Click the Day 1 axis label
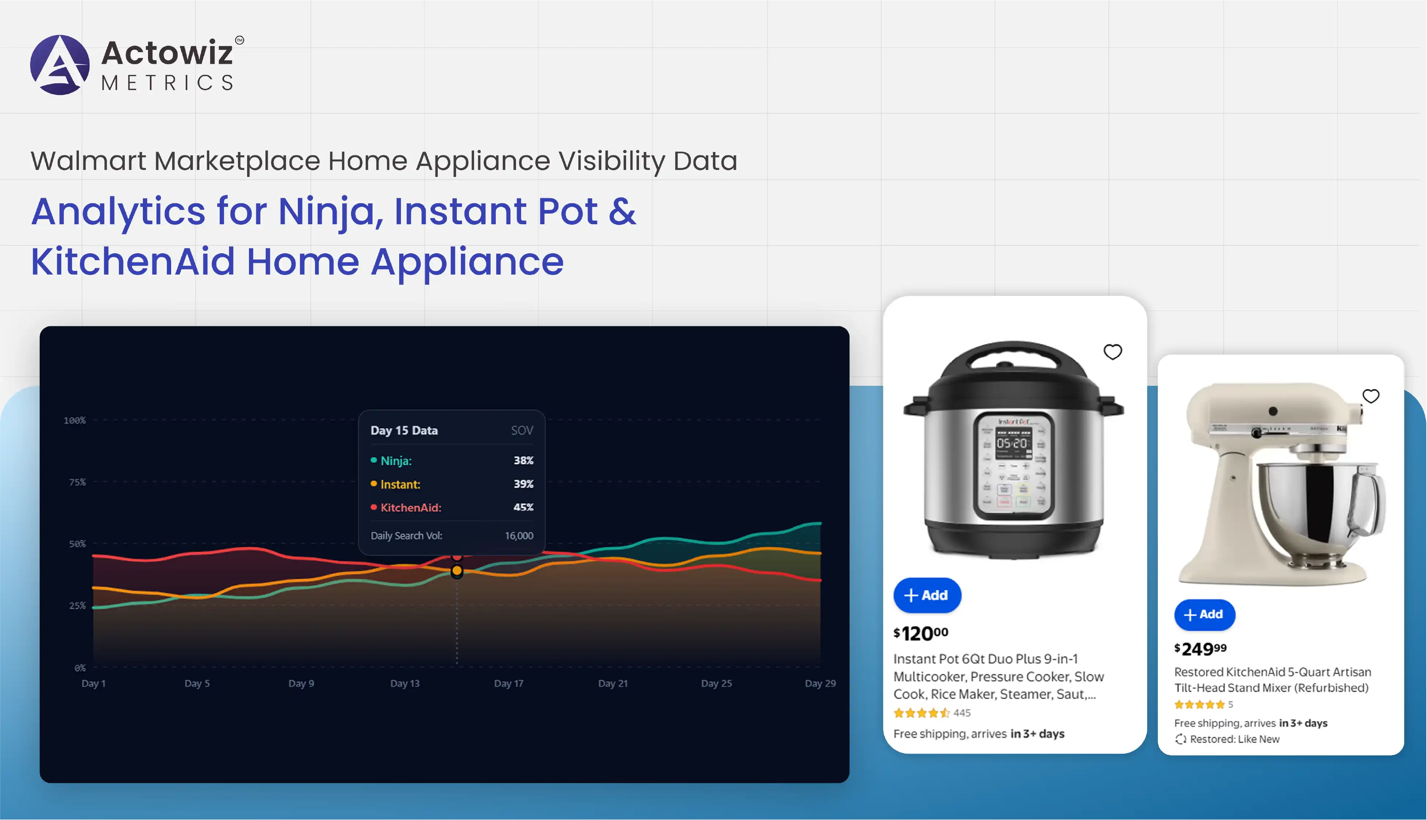The width and height of the screenshot is (1427, 820). click(x=94, y=684)
